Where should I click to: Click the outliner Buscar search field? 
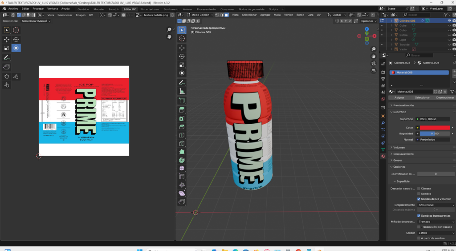(417, 15)
